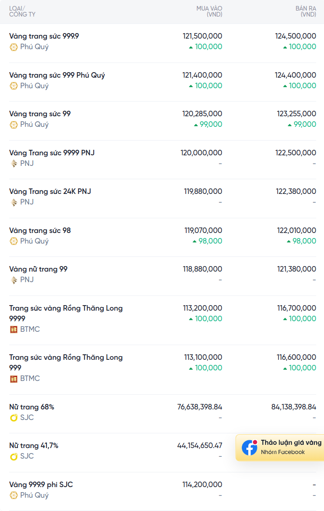This screenshot has width=324, height=511.
Task: Click SJC logo under Nữ trang 68%
Action: pyautogui.click(x=14, y=418)
